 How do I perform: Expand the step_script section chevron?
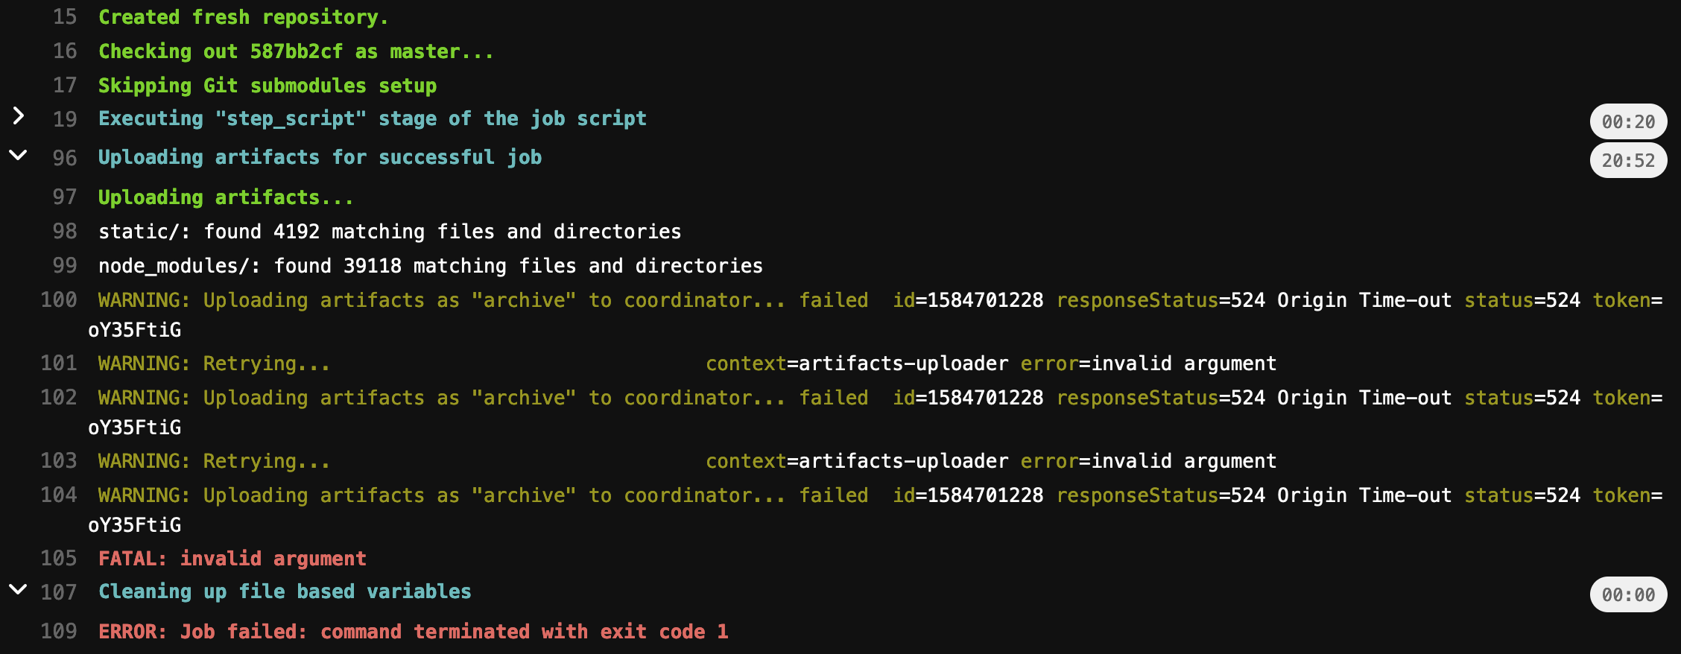tap(19, 116)
